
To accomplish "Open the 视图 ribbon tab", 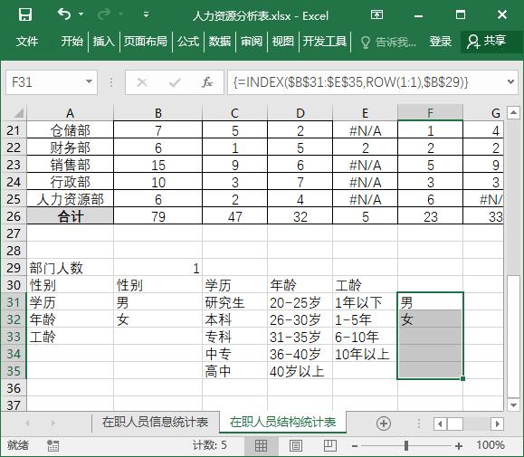I will [x=282, y=42].
